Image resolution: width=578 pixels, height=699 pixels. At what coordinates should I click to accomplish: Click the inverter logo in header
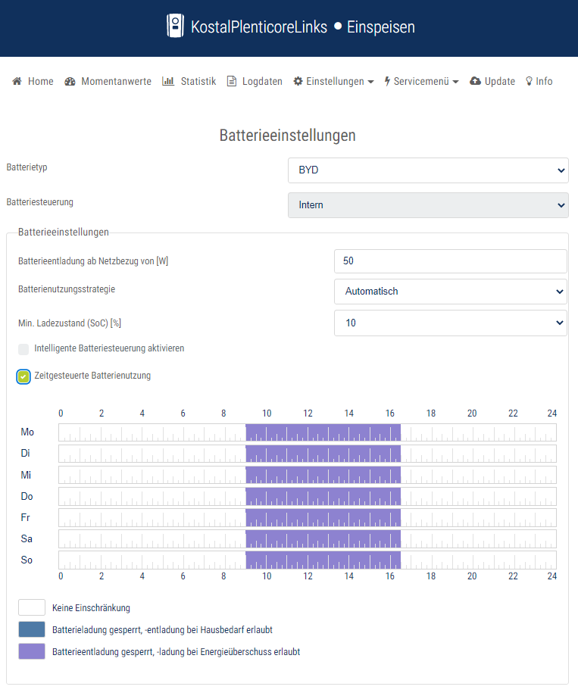pos(176,27)
